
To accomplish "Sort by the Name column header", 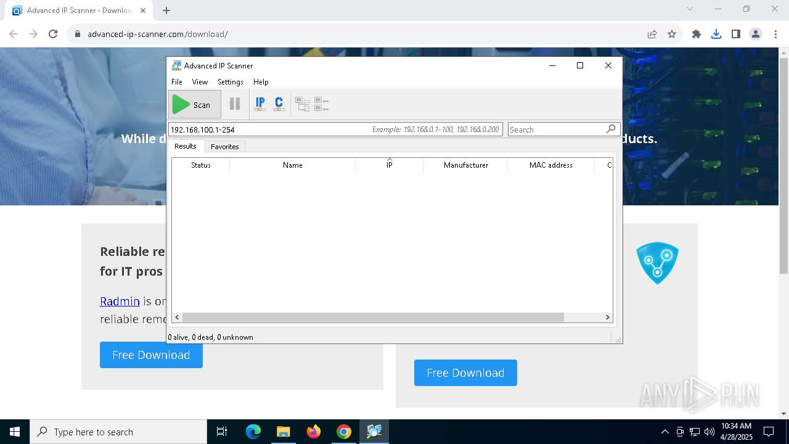I will [x=293, y=165].
